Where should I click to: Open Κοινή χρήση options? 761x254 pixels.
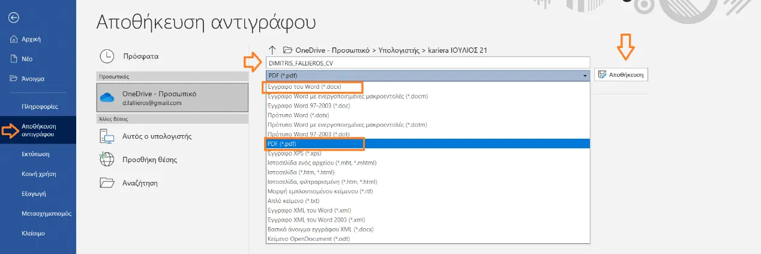tap(38, 174)
